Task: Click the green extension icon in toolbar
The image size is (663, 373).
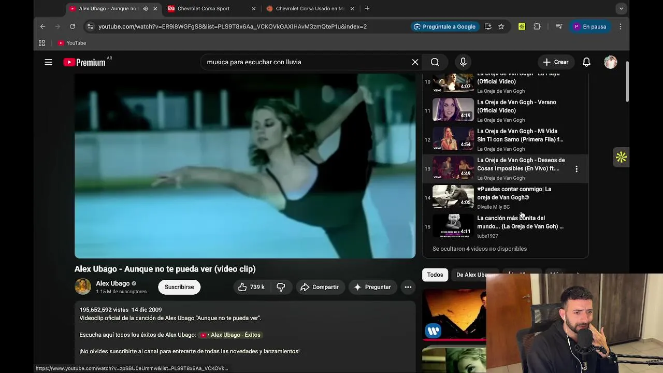Action: pyautogui.click(x=522, y=26)
